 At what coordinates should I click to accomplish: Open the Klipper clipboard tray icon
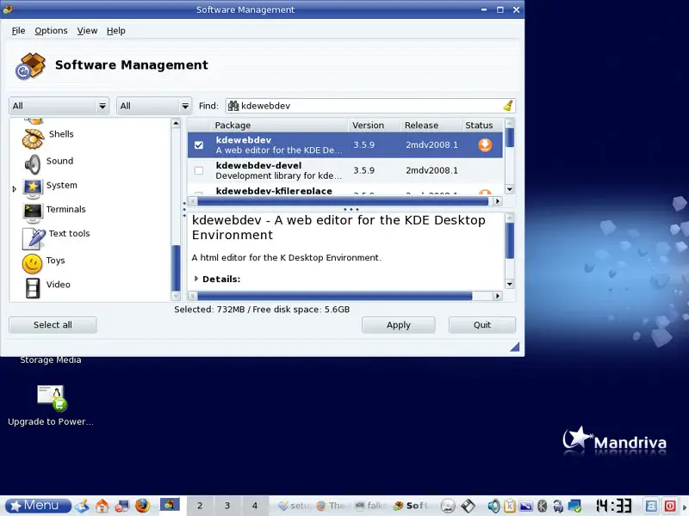[510, 506]
